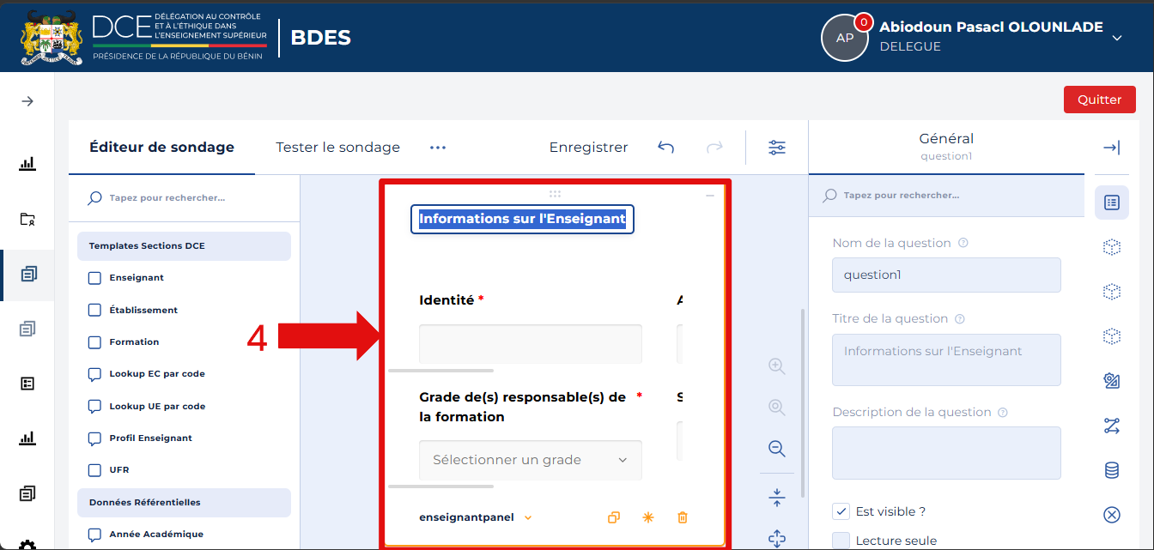Undo the last editor change
This screenshot has height=550, width=1154.
click(x=665, y=148)
